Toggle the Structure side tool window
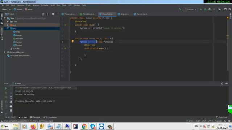The width and height of the screenshot is (232, 130). click(x=2, y=34)
